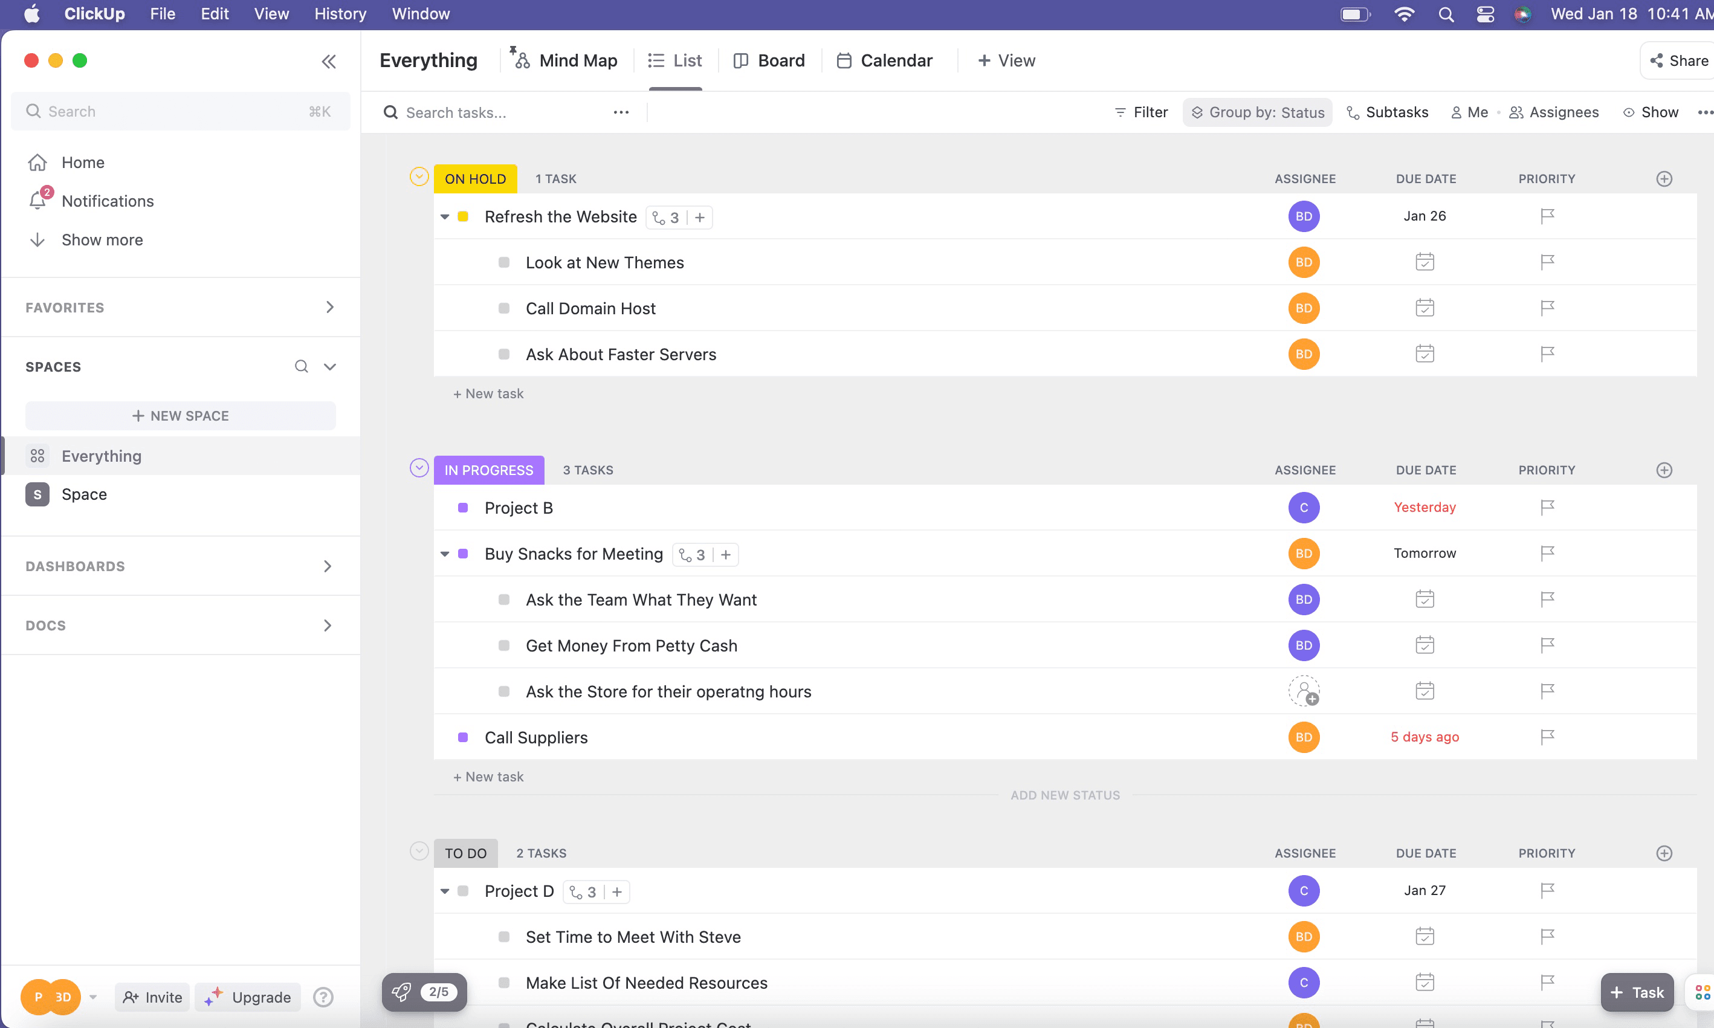Open the Window menu
This screenshot has width=1714, height=1028.
click(421, 14)
